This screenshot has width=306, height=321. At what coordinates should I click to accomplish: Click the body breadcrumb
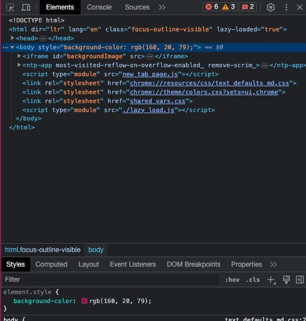(x=96, y=250)
